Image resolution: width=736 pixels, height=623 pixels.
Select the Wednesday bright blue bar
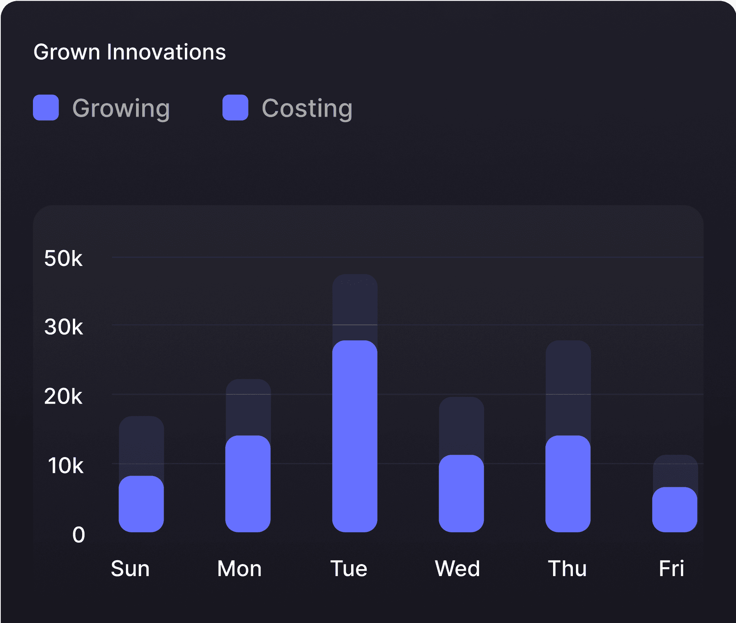[x=461, y=493]
